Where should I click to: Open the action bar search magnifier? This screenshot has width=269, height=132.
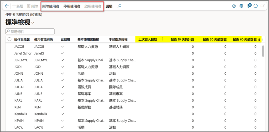pyautogui.click(x=119, y=6)
